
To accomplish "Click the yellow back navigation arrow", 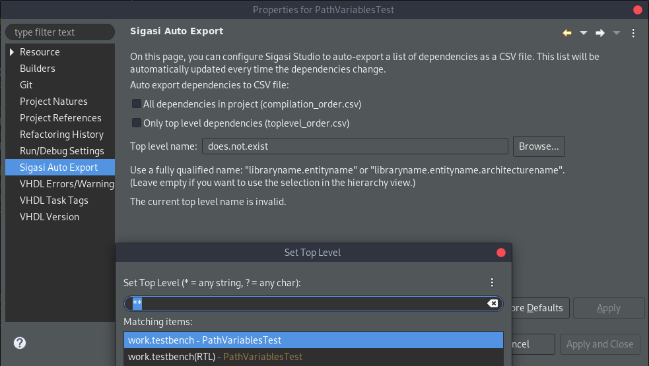I will click(x=567, y=33).
